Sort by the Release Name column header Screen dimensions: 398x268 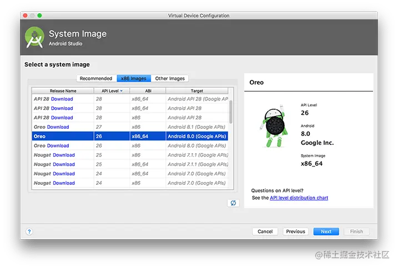tap(63, 91)
